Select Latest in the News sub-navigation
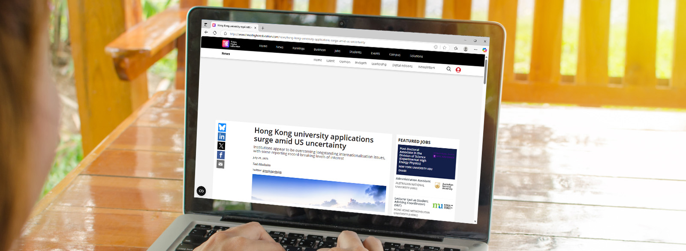 (331, 61)
